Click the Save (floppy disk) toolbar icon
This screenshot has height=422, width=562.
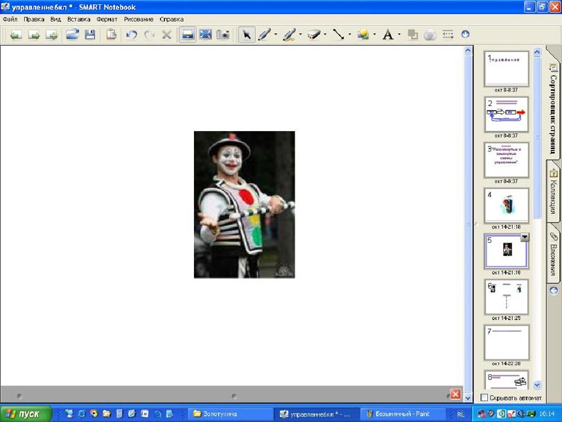pyautogui.click(x=90, y=35)
